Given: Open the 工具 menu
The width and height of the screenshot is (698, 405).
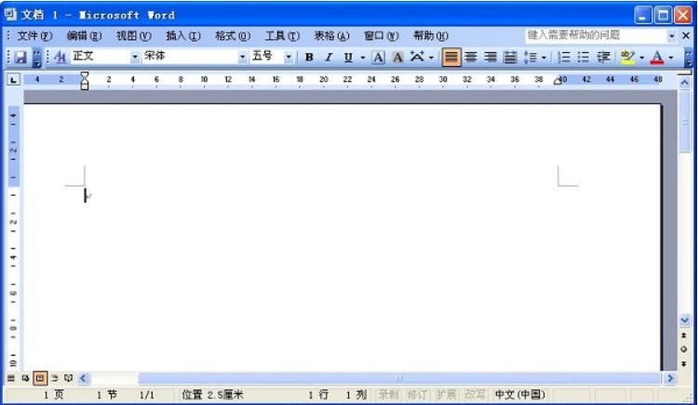Looking at the screenshot, I should (282, 35).
